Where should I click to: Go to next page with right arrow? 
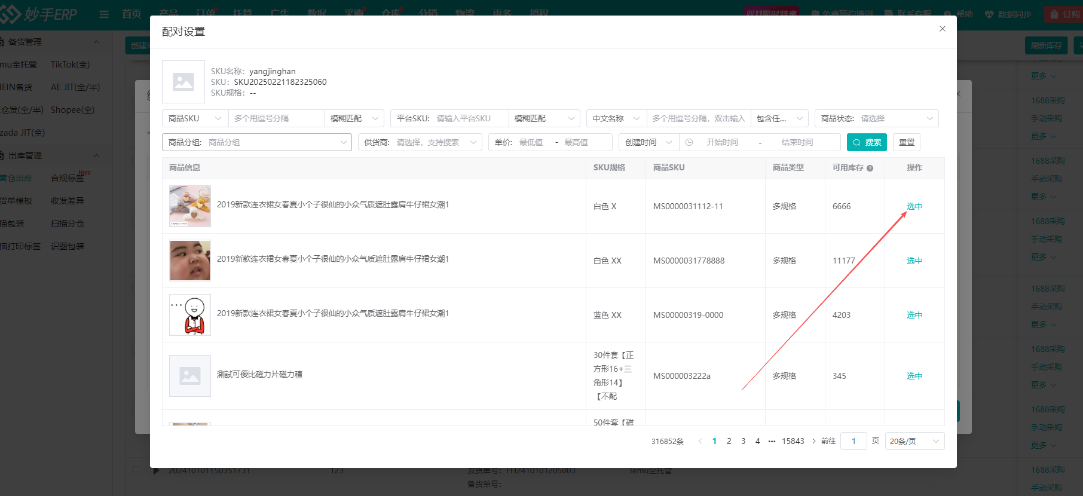pos(813,441)
